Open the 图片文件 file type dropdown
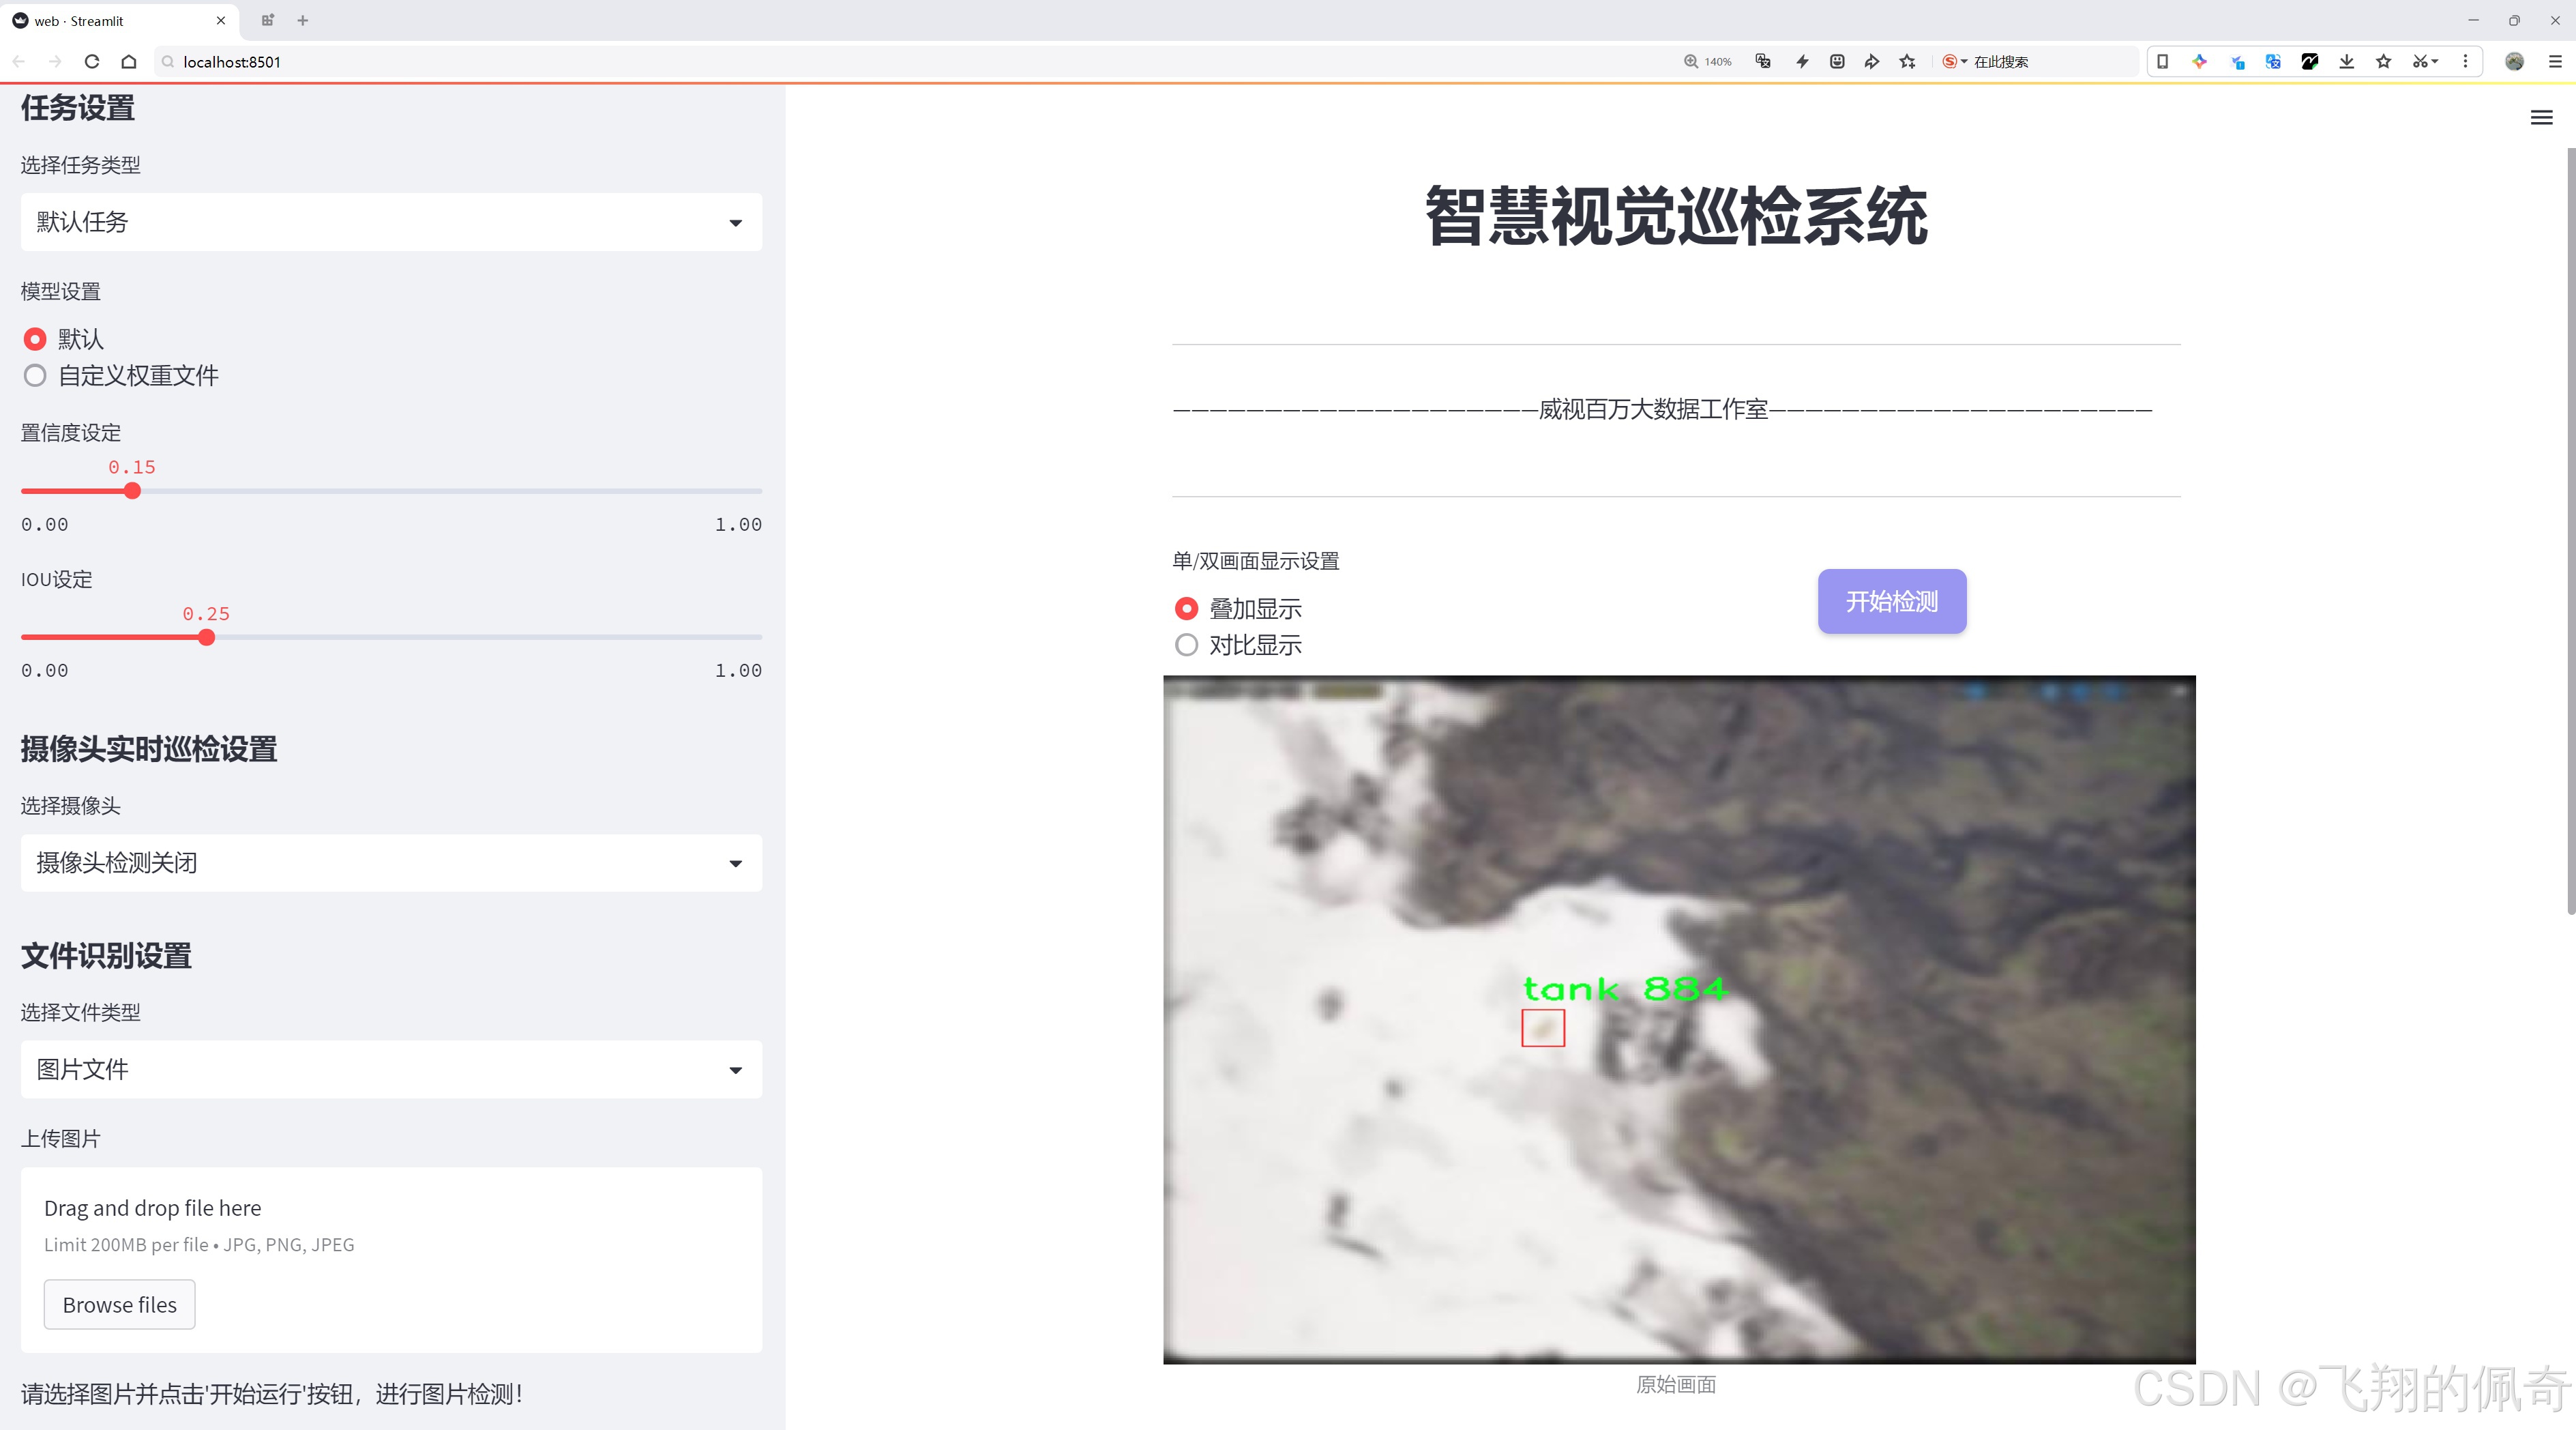 point(391,1069)
